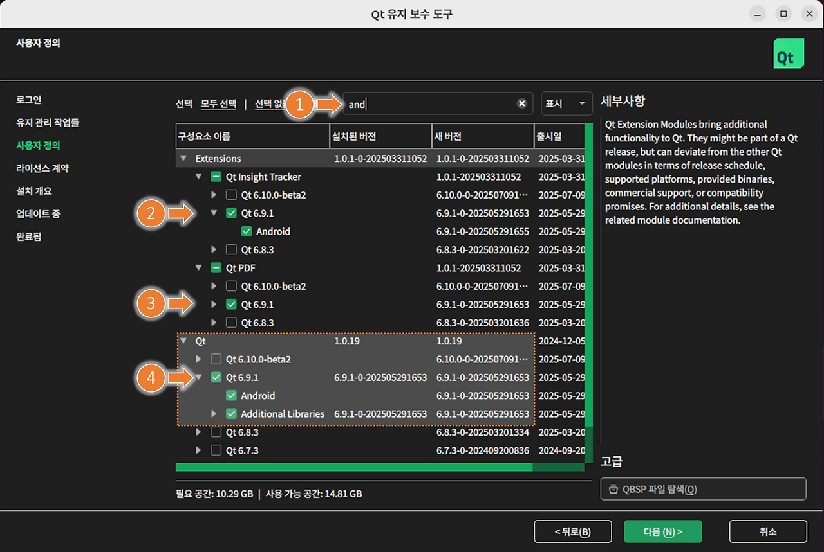
Task: Click the 1.0.19 installed version cell
Action: pyautogui.click(x=347, y=341)
